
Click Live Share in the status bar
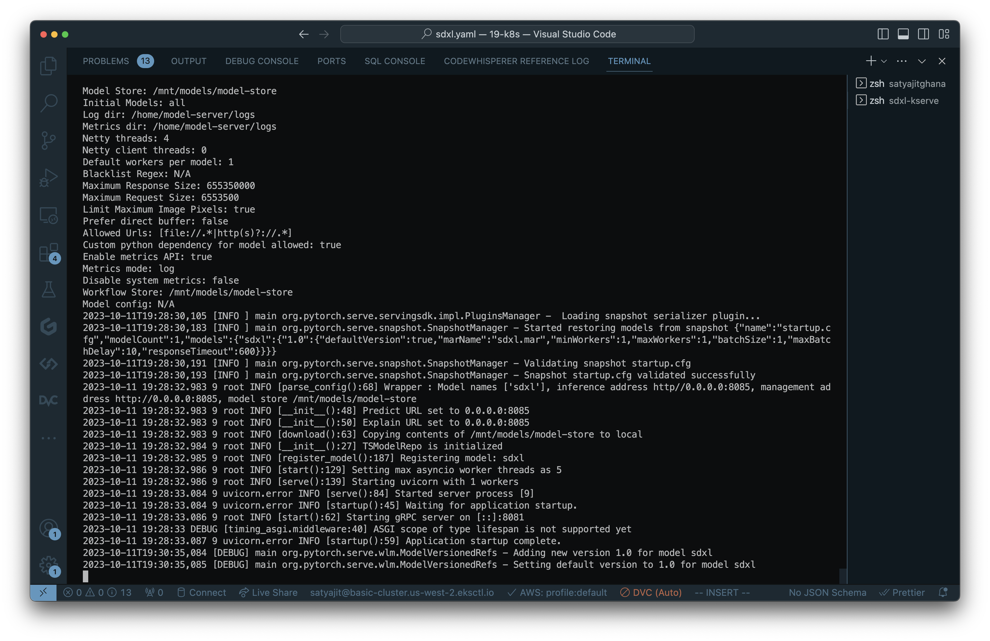(268, 592)
